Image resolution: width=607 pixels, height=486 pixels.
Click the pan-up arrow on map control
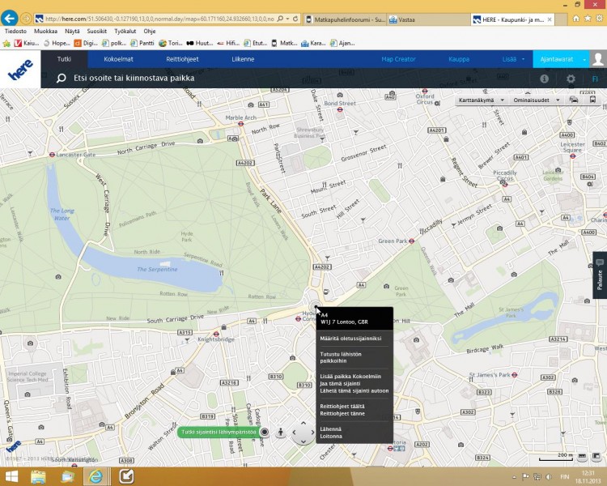pos(302,423)
